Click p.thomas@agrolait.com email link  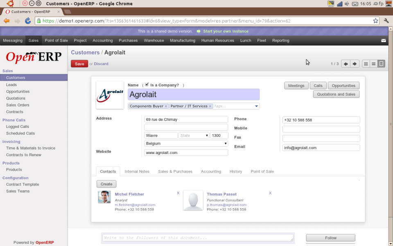click(226, 205)
